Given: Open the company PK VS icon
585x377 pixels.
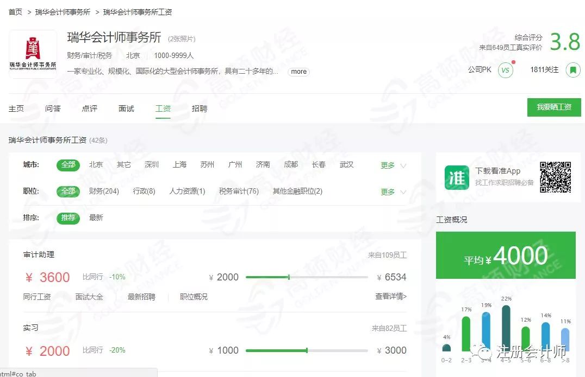Looking at the screenshot, I should (506, 70).
